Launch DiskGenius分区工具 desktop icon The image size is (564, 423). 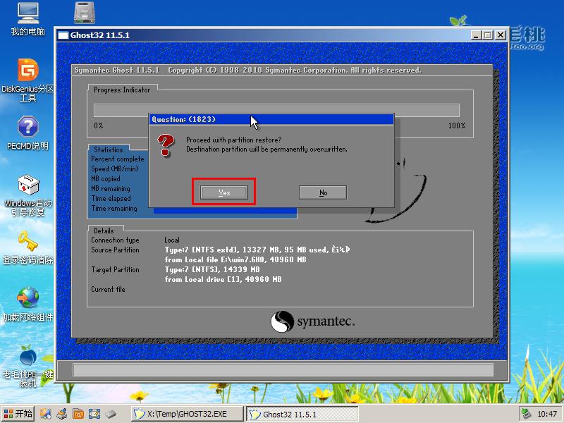pyautogui.click(x=27, y=80)
